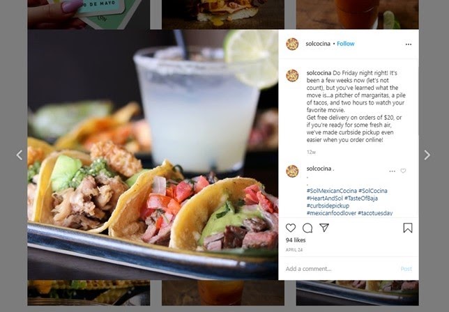Open the #SolMexicanCocina hashtag
Image resolution: width=449 pixels, height=312 pixels.
pos(332,191)
